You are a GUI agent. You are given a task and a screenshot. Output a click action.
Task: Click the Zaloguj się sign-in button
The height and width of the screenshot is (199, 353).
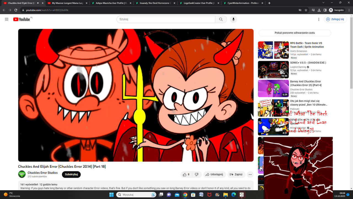tap(335, 19)
